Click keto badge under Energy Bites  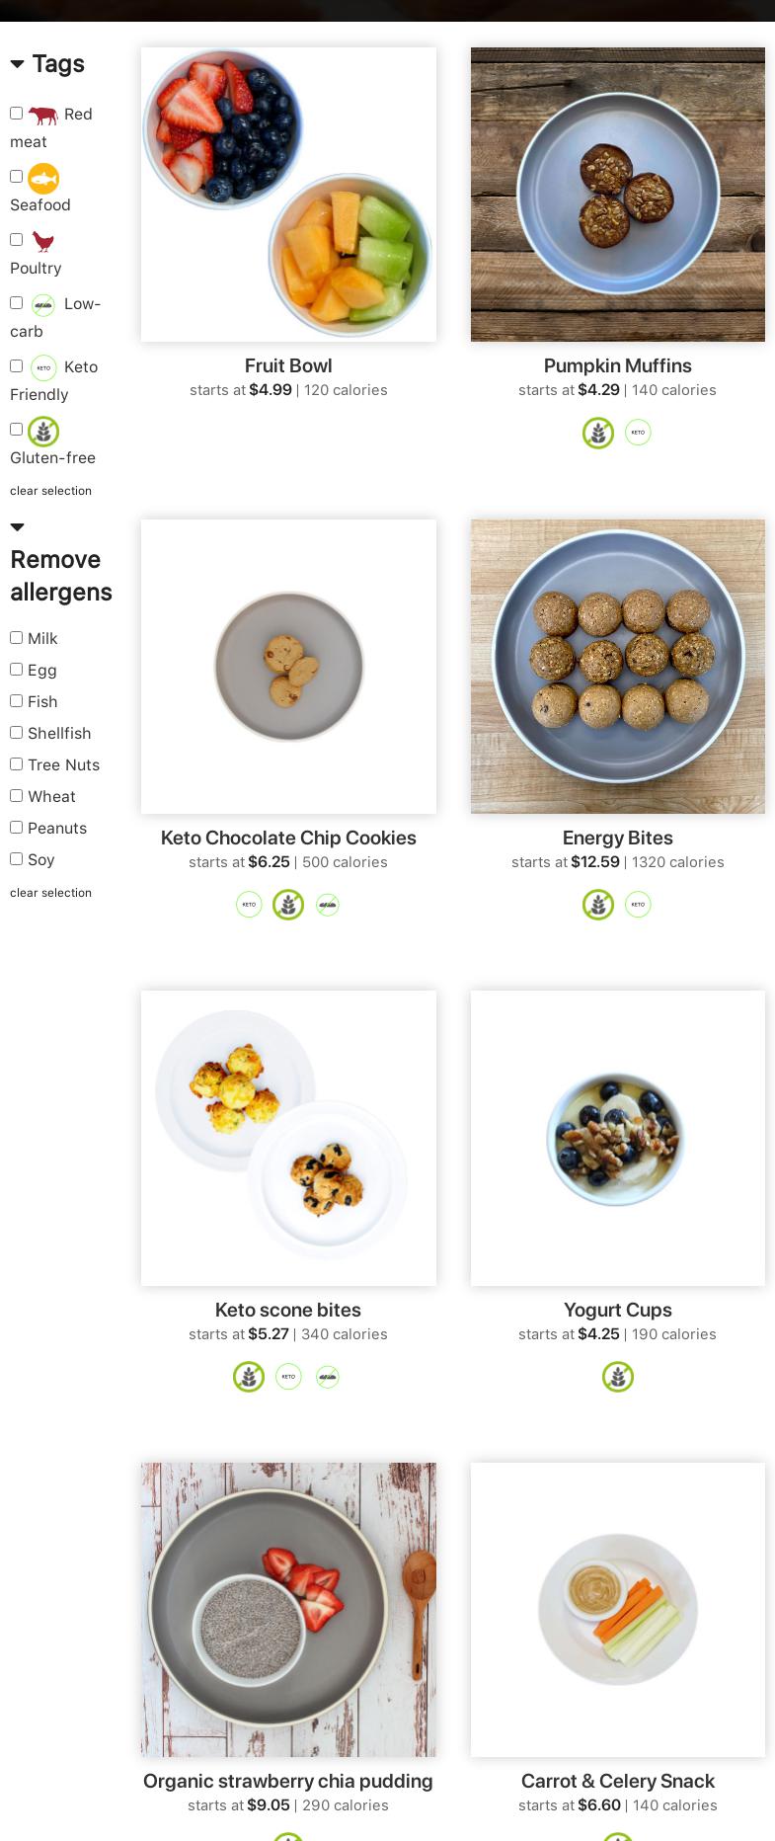(x=638, y=905)
